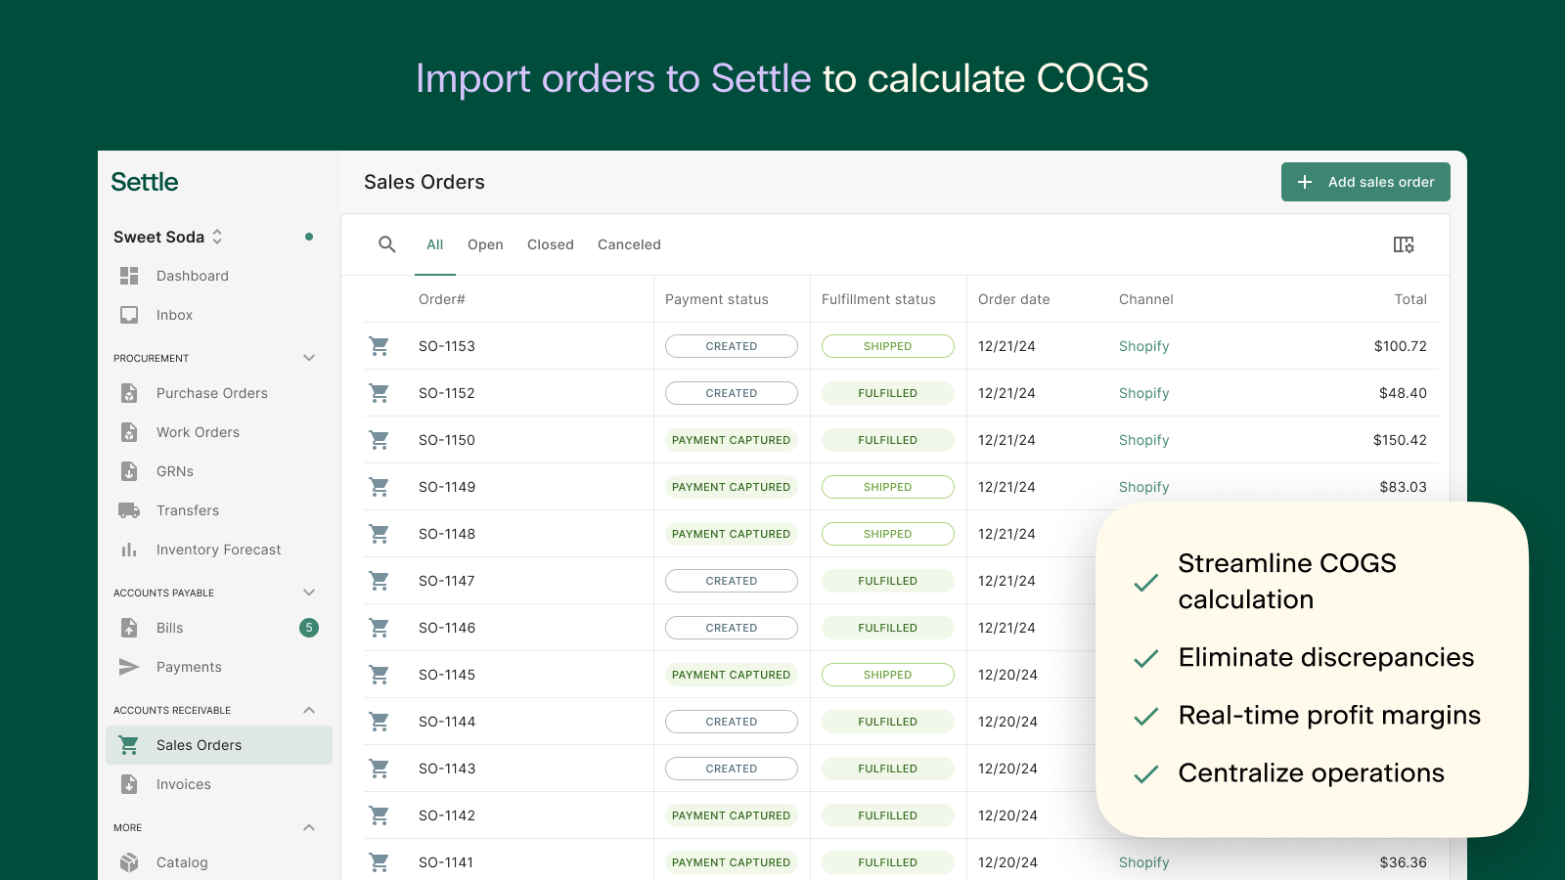This screenshot has width=1565, height=880.
Task: Click the search magnifier above the orders table
Action: click(x=387, y=244)
